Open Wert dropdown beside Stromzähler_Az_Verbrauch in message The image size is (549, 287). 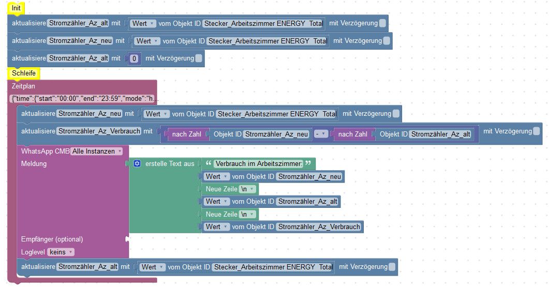pos(217,227)
